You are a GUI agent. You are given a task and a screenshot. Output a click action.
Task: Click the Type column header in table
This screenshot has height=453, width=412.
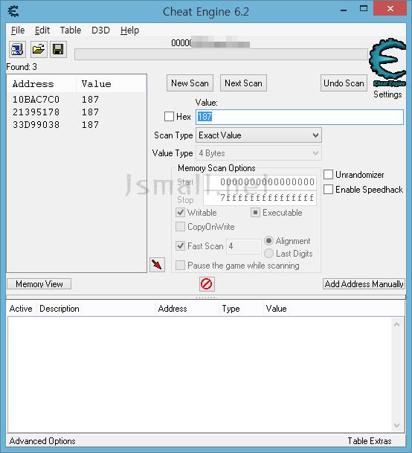[x=241, y=309]
